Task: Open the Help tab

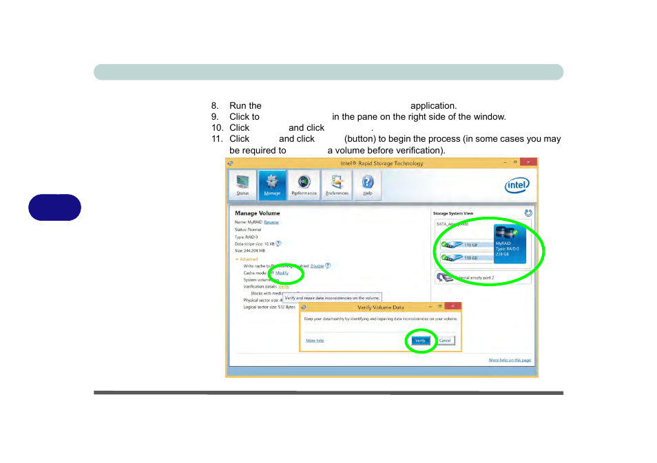Action: (x=368, y=185)
